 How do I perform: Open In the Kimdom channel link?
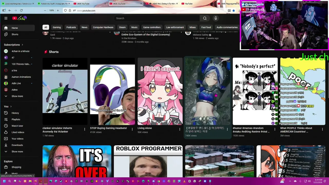coord(129,38)
